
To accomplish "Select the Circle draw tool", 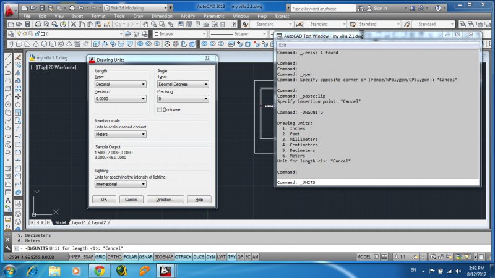I will [x=8, y=104].
